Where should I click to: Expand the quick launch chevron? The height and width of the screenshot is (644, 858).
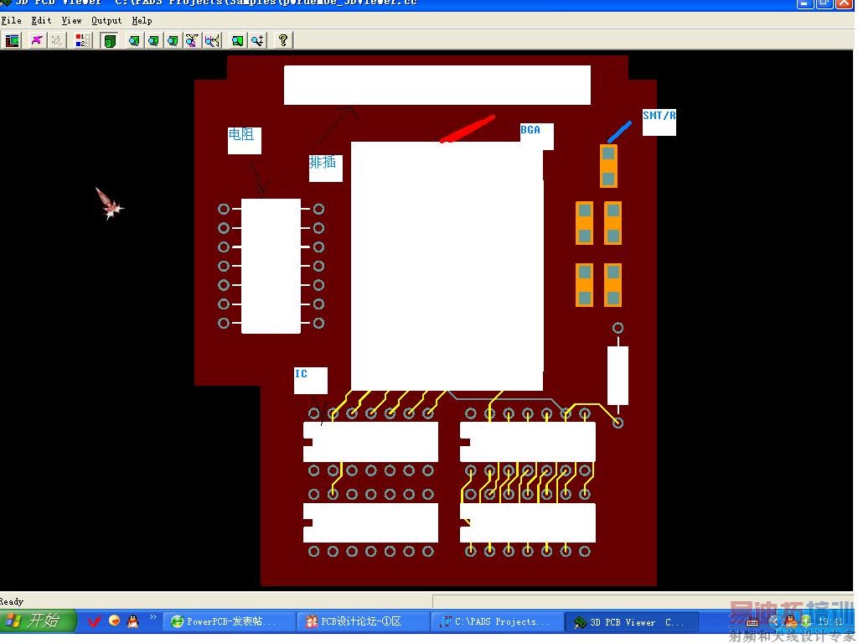click(152, 617)
